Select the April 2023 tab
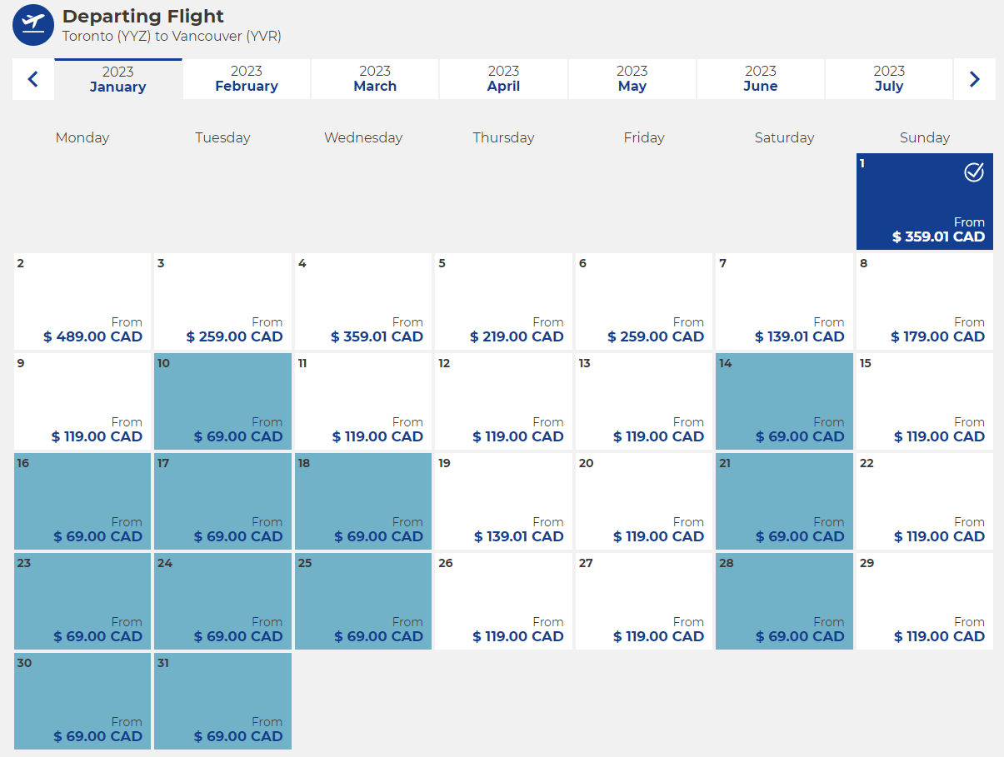The height and width of the screenshot is (757, 1004). [503, 79]
